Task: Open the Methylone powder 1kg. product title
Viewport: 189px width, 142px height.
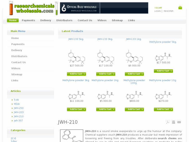Action: click(x=105, y=80)
